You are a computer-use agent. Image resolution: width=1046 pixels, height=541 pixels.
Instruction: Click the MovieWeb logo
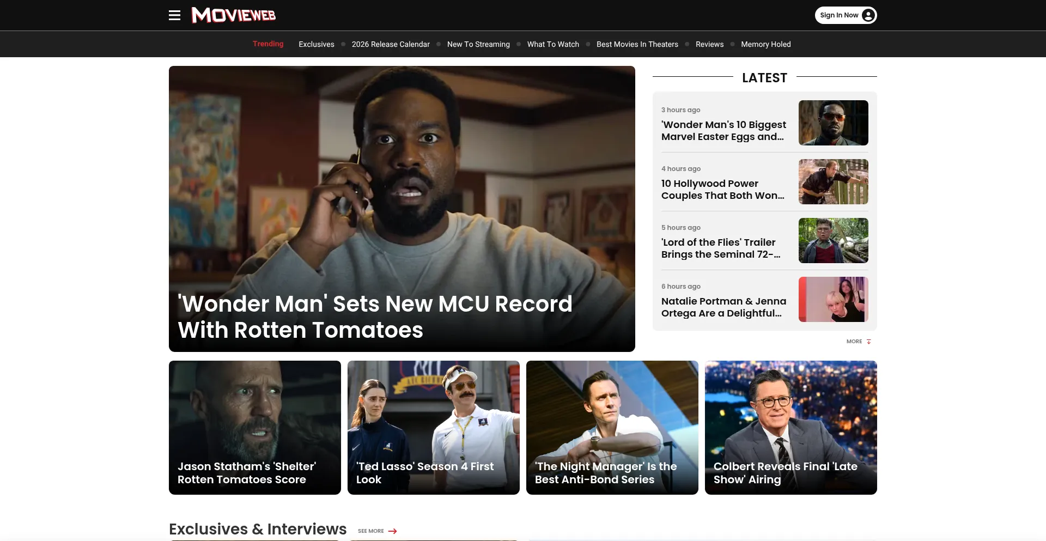[234, 15]
